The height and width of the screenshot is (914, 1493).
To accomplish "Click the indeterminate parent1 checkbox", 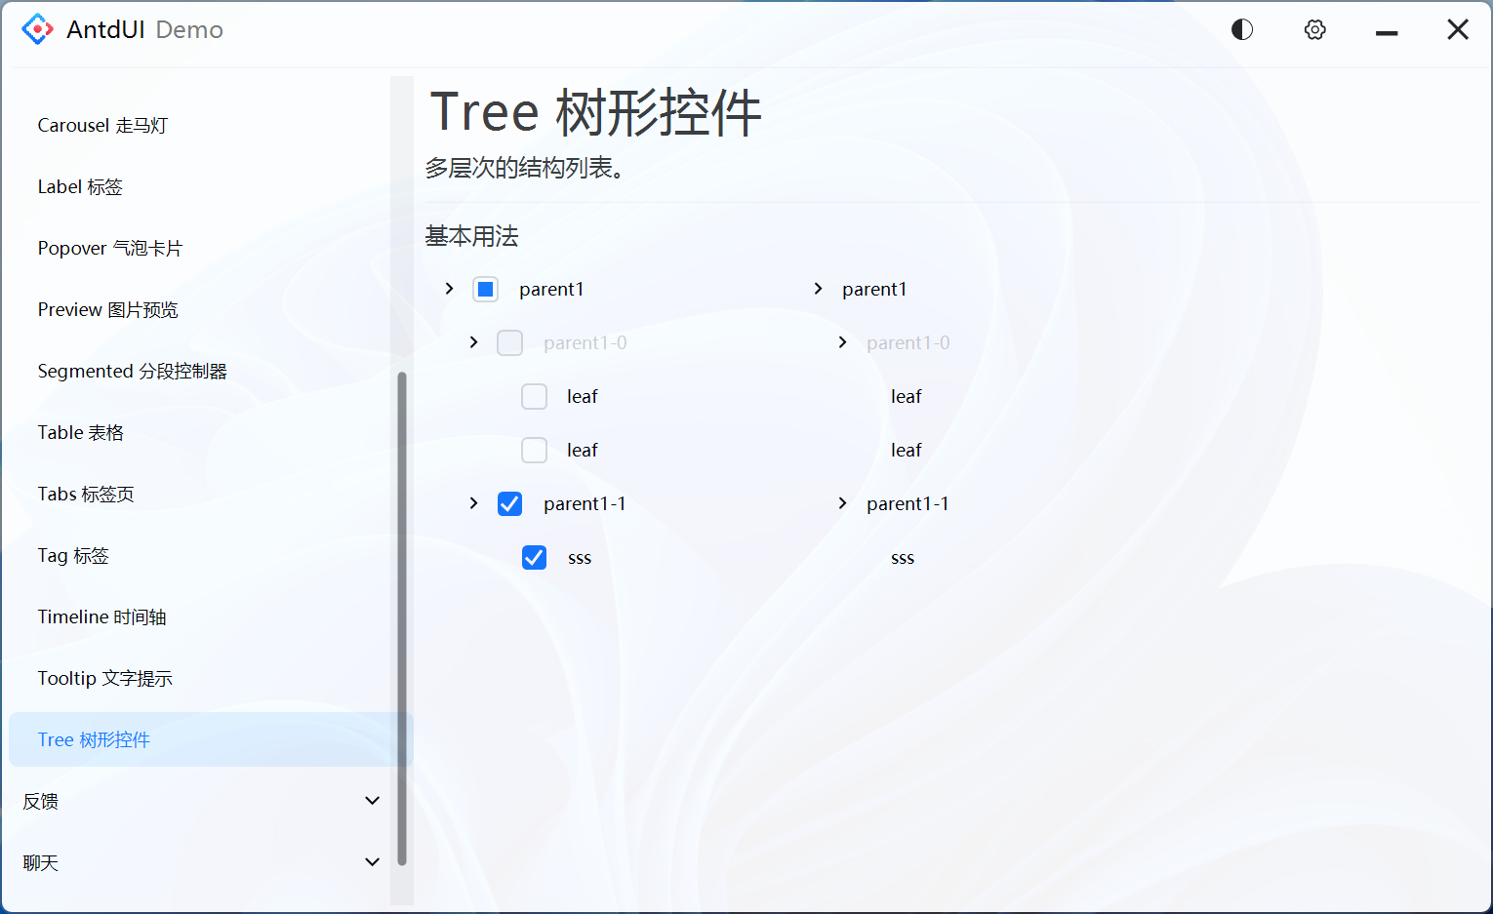I will click(x=485, y=289).
